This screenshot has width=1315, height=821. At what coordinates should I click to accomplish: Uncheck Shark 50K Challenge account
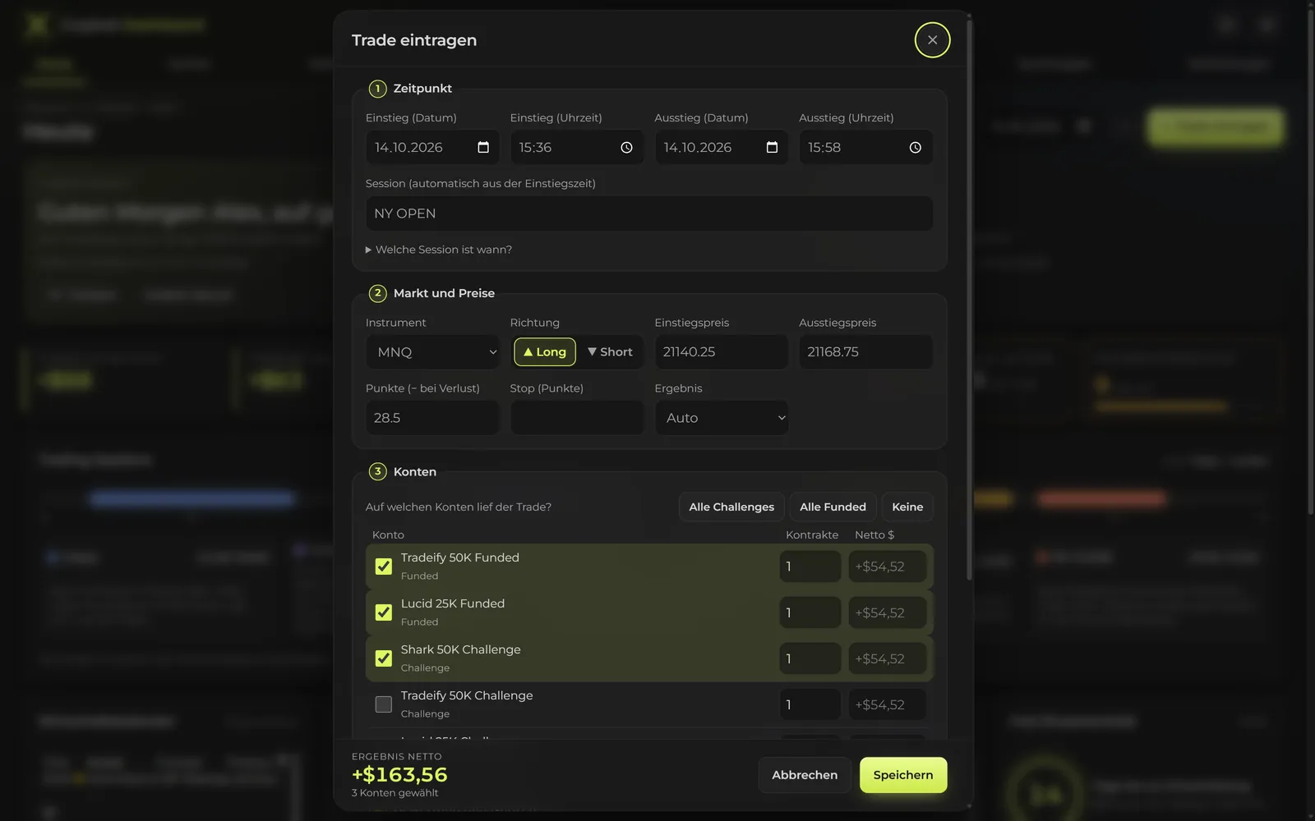(x=383, y=658)
